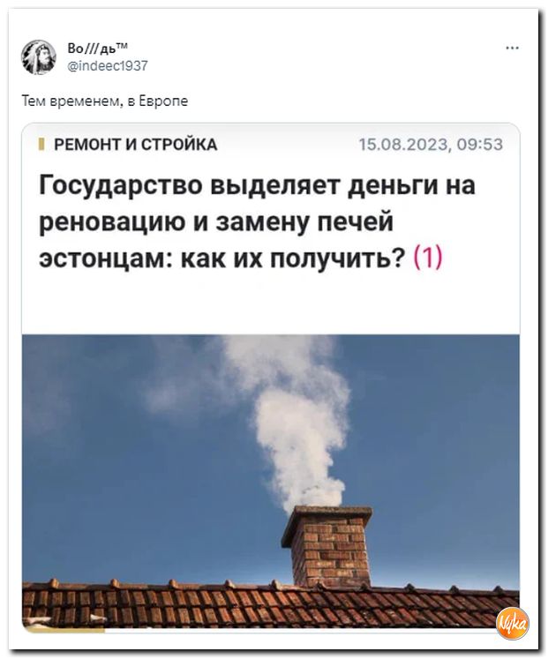Open the three-dot more options menu
548x659 pixels.
point(512,49)
